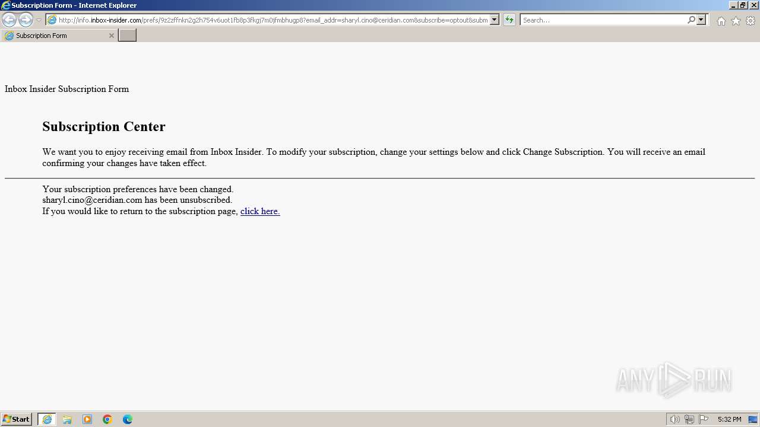The image size is (760, 427).
Task: Go back with the browser Back arrow
Action: (x=9, y=20)
